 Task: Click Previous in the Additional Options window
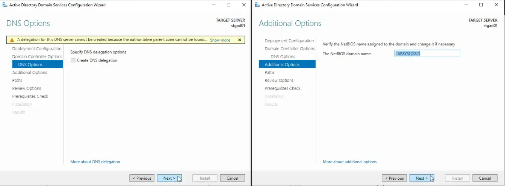[394, 178]
